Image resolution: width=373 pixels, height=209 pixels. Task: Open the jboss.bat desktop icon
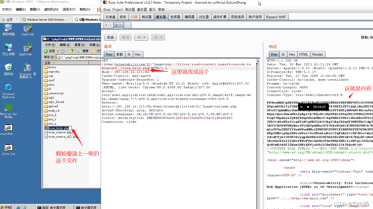[8, 149]
